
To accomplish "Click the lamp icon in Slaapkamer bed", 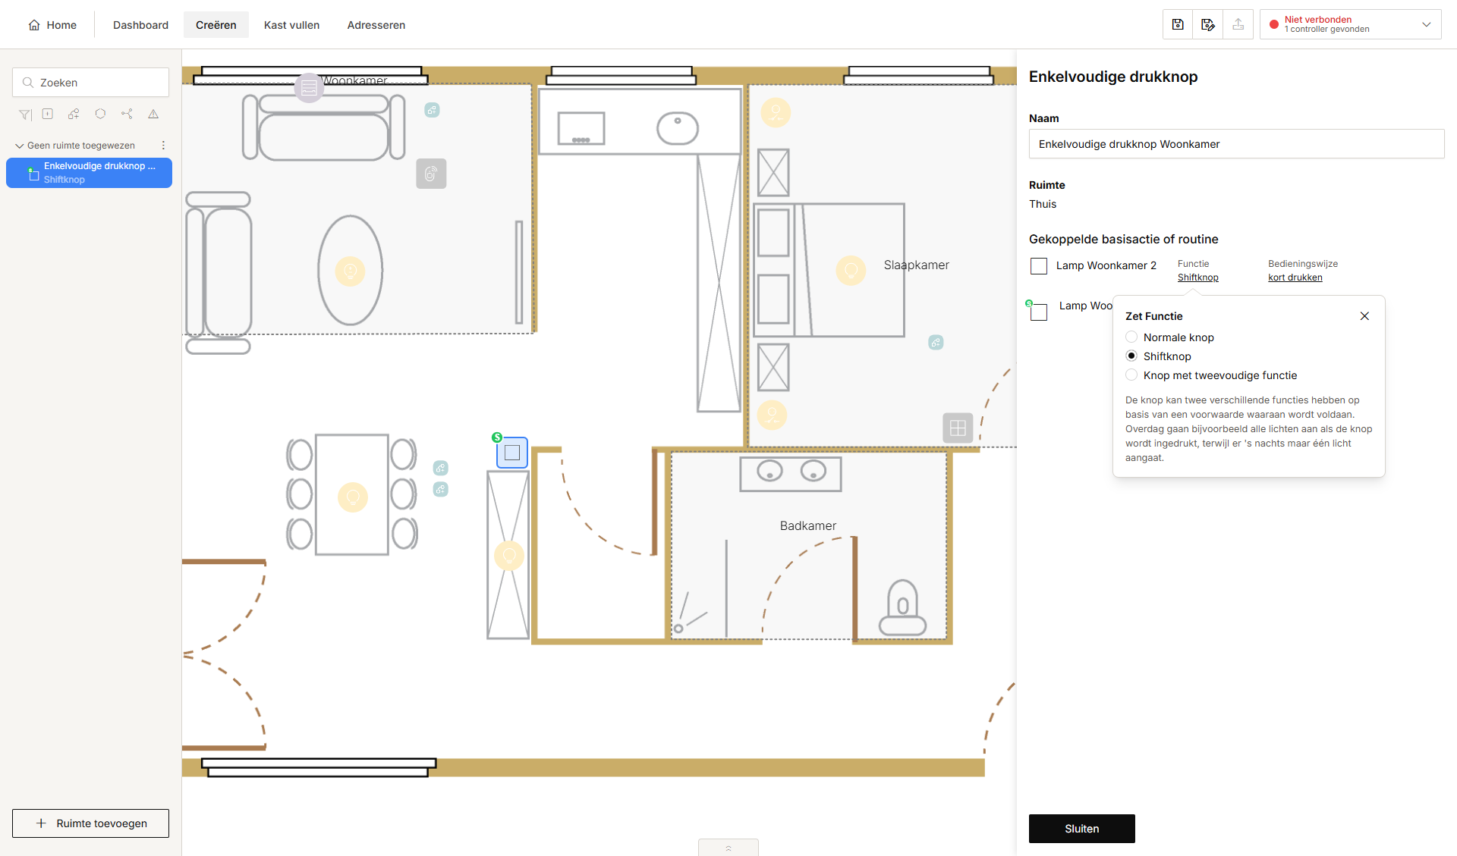I will 851,270.
